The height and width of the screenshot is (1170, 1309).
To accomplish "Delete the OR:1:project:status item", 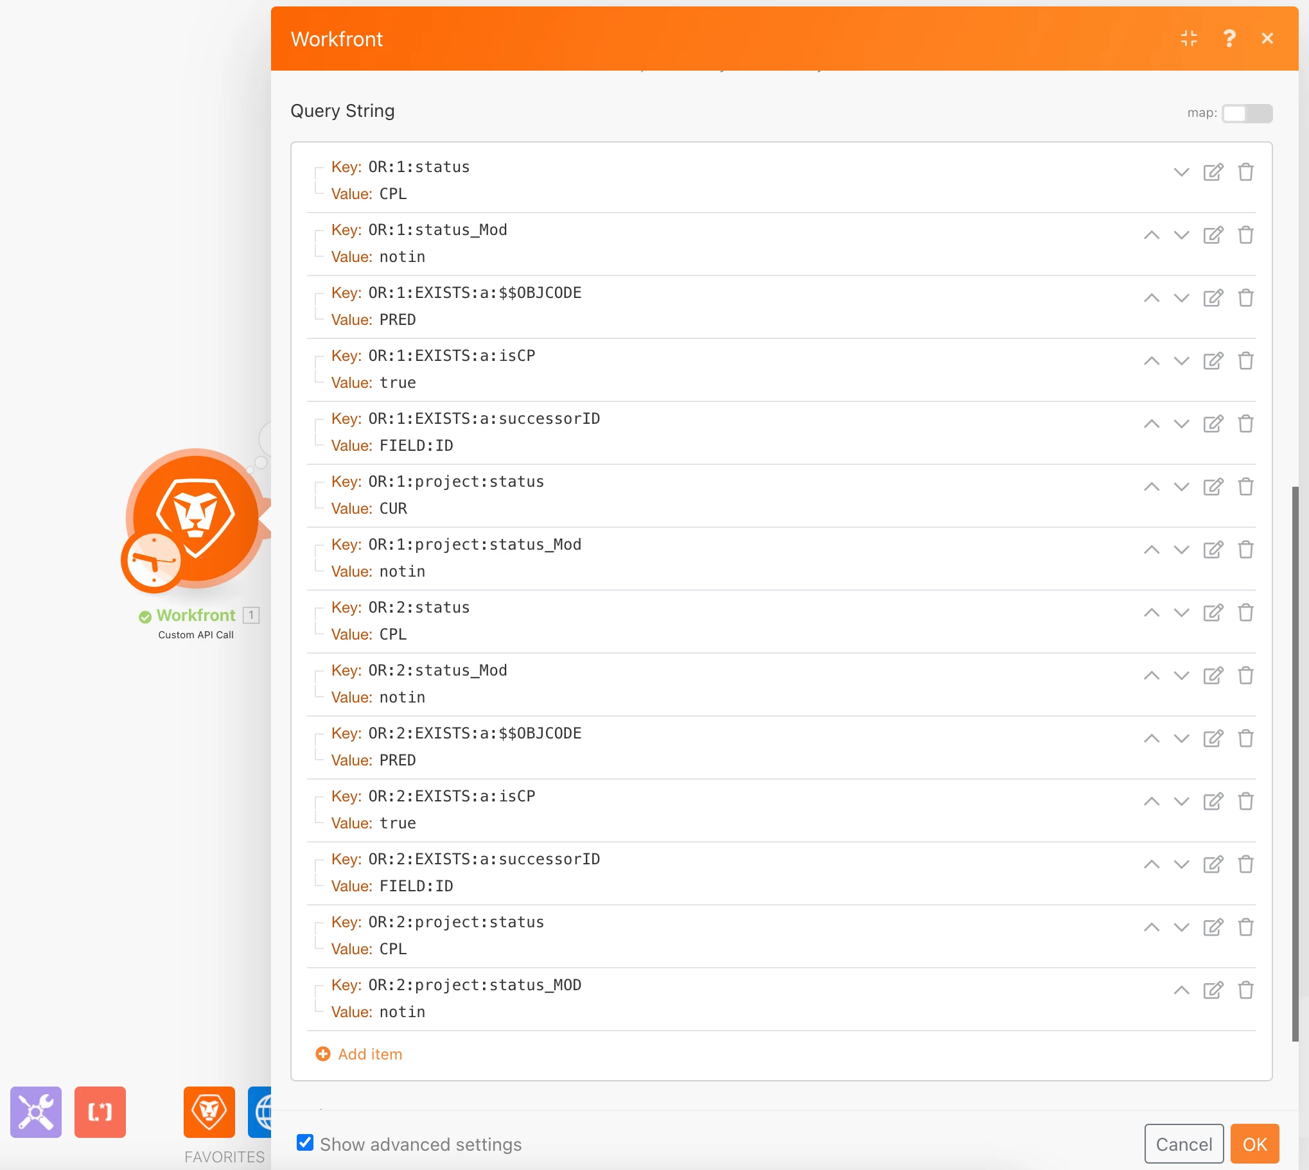I will coord(1245,487).
